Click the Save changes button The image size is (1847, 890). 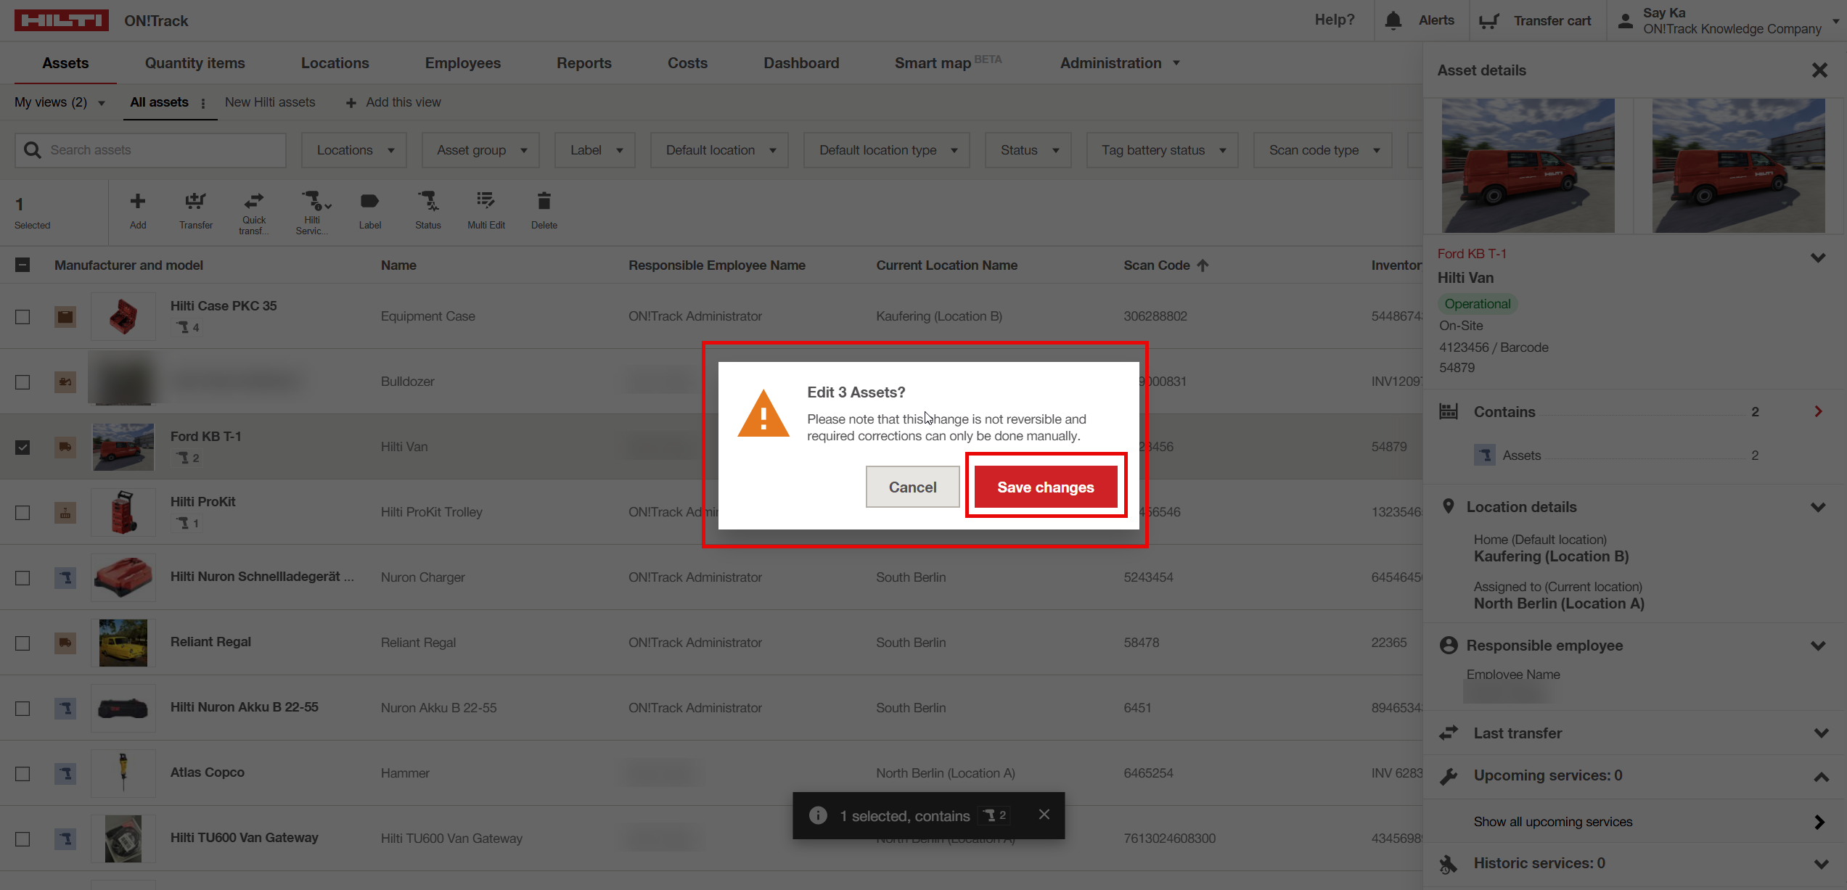point(1045,487)
